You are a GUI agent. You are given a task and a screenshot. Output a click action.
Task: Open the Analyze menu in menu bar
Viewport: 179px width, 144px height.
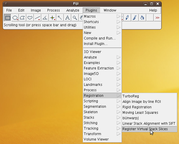73,10
